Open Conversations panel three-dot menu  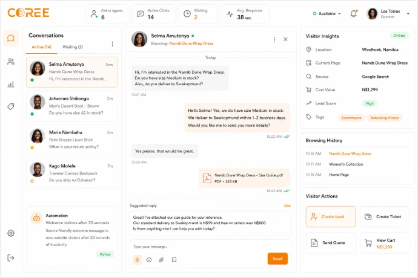point(113,44)
